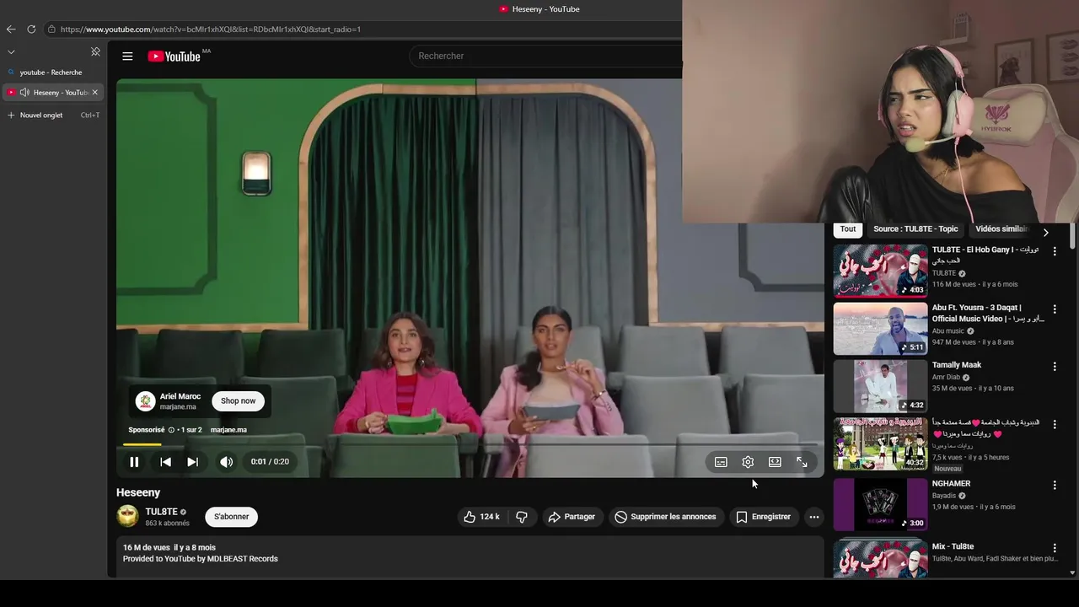The image size is (1079, 607).
Task: Select the Vidéos similaires chip
Action: coord(1002,229)
